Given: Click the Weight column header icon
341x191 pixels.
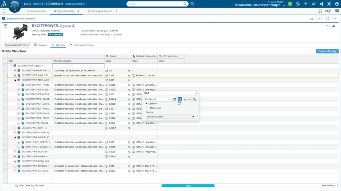Looking at the screenshot, I should point(107,56).
